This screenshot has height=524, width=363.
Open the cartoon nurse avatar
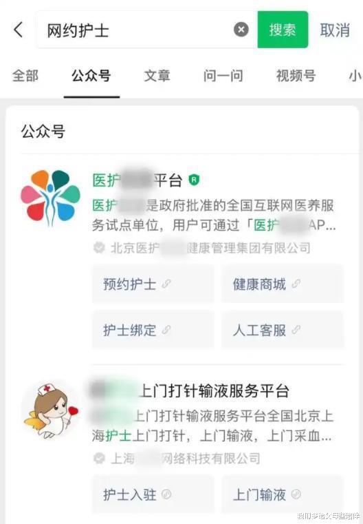click(50, 410)
